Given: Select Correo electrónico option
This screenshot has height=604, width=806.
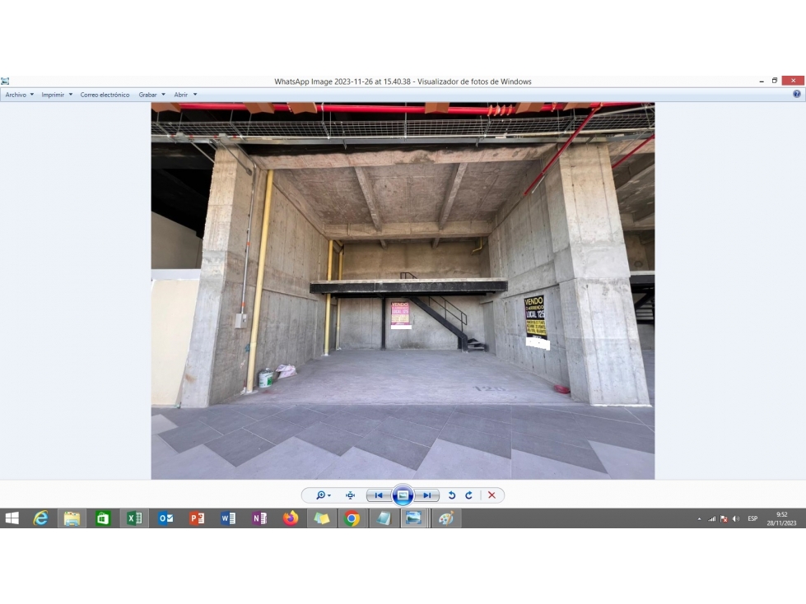Looking at the screenshot, I should coord(105,95).
